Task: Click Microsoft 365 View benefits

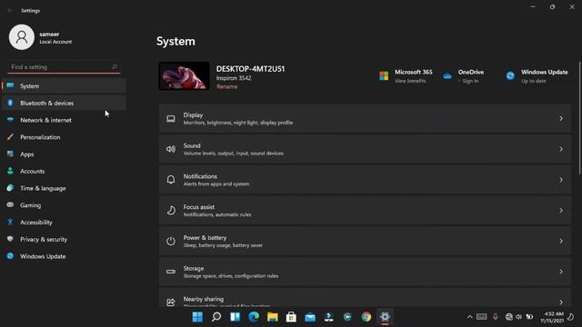Action: (410, 81)
